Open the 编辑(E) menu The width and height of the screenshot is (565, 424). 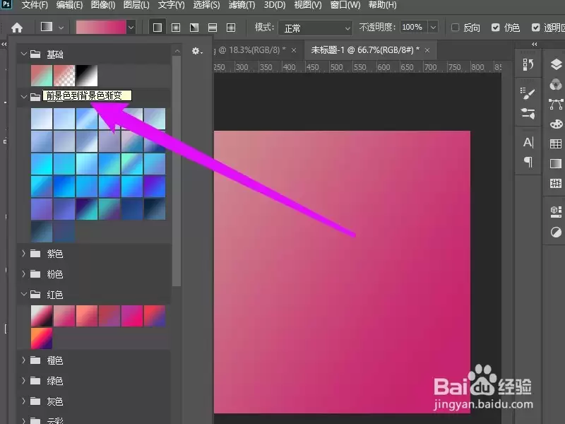(69, 5)
